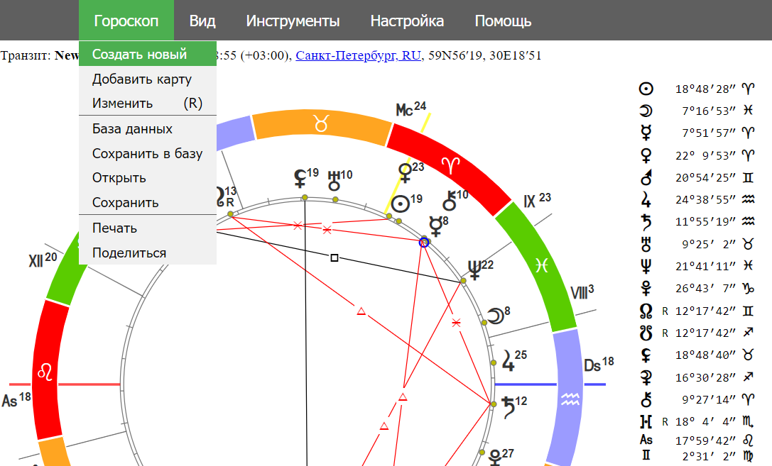Click Jupiter position 24°38′55″
The image size is (772, 466).
tap(705, 199)
